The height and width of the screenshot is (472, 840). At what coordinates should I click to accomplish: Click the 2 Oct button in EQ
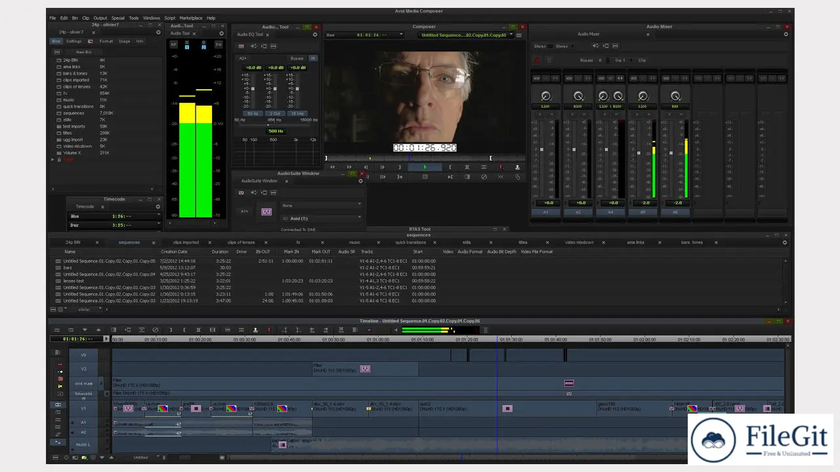pos(275,113)
